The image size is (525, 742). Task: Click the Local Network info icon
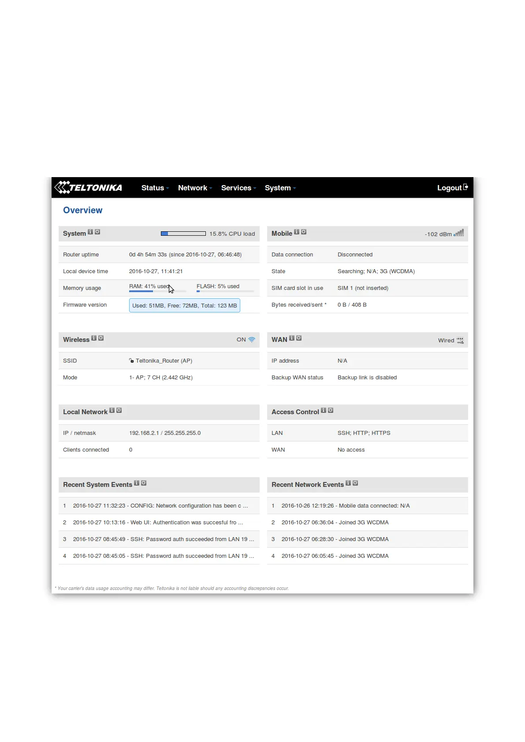[112, 410]
